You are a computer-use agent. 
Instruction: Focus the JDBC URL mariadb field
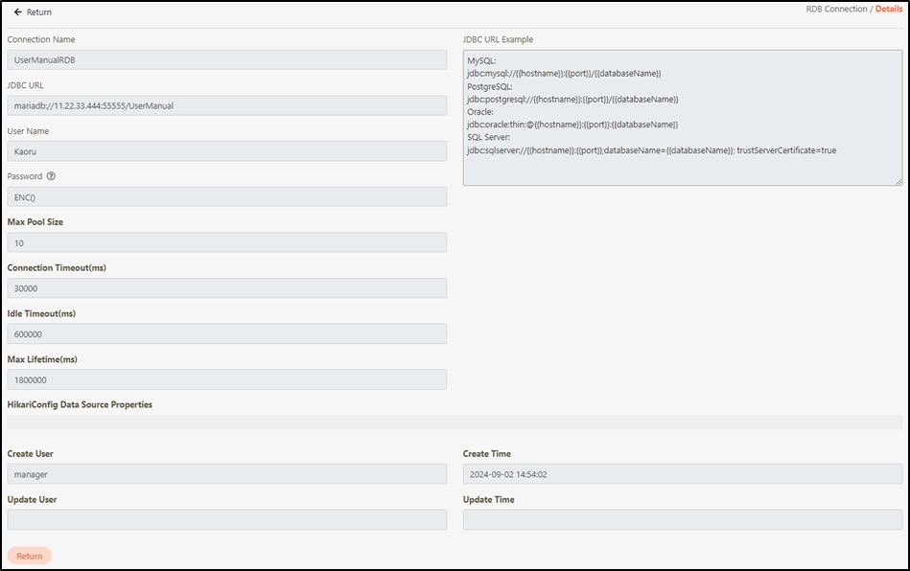(x=226, y=105)
